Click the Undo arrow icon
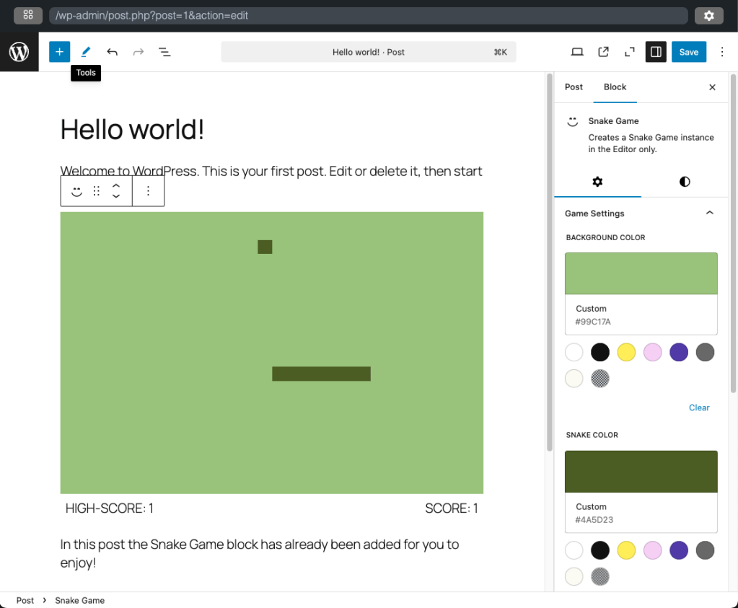The image size is (738, 608). click(112, 52)
